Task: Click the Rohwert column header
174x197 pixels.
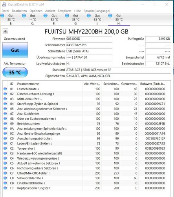Action: pos(152,84)
